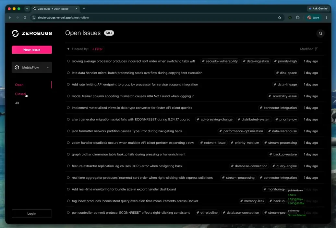Click the ZeroBugs logo icon
This screenshot has height=228, width=336.
(15, 33)
